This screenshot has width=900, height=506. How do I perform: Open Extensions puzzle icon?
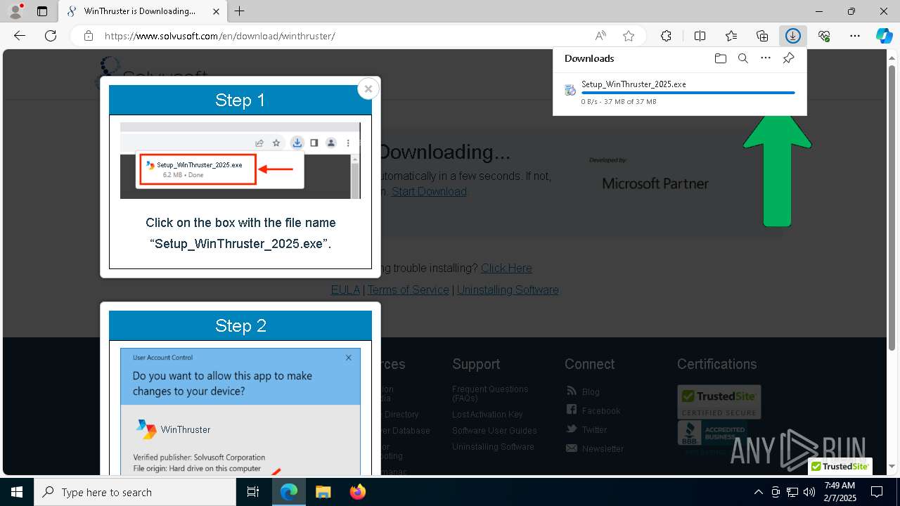click(x=666, y=36)
